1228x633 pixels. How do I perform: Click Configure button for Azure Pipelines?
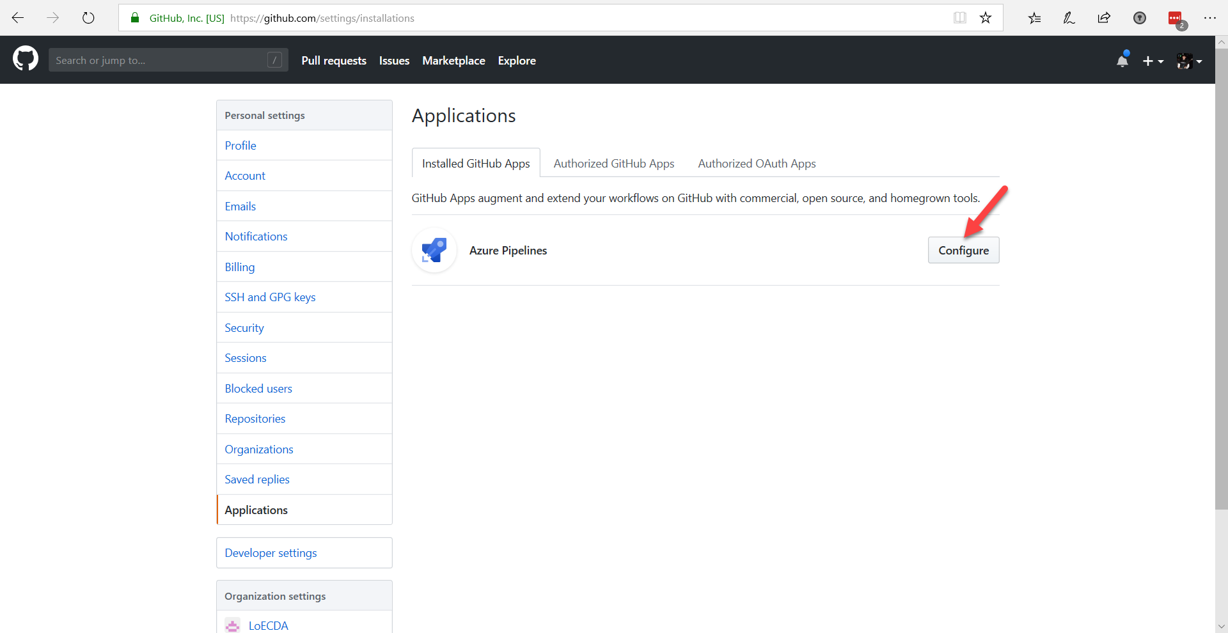coord(963,250)
